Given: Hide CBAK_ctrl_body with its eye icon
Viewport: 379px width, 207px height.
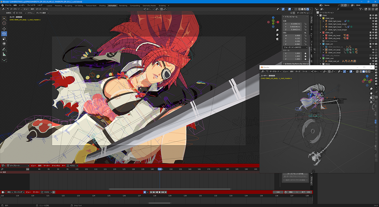Looking at the screenshot, I should [x=373, y=50].
